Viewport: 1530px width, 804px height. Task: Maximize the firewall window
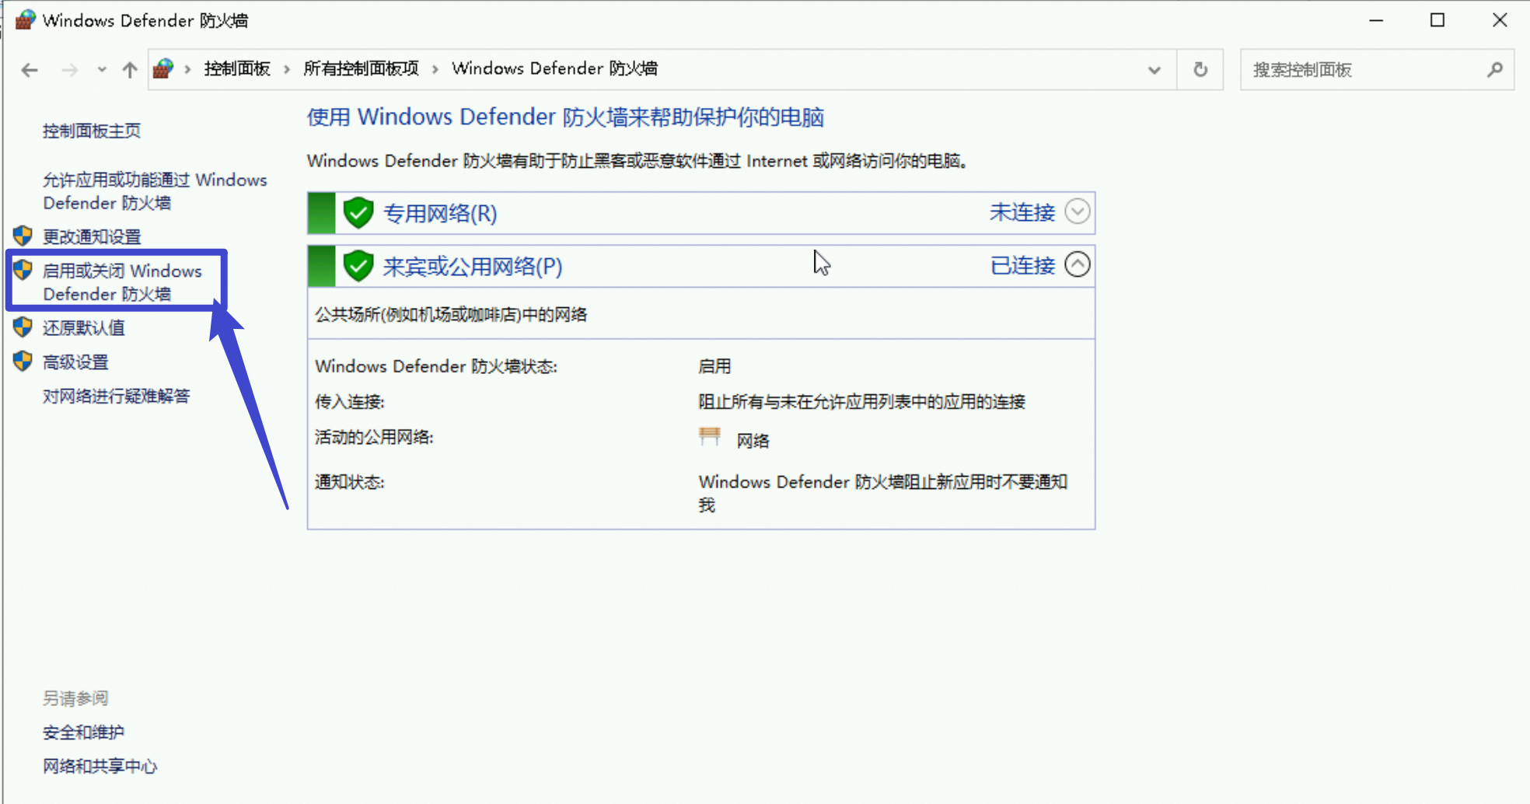tap(1437, 20)
